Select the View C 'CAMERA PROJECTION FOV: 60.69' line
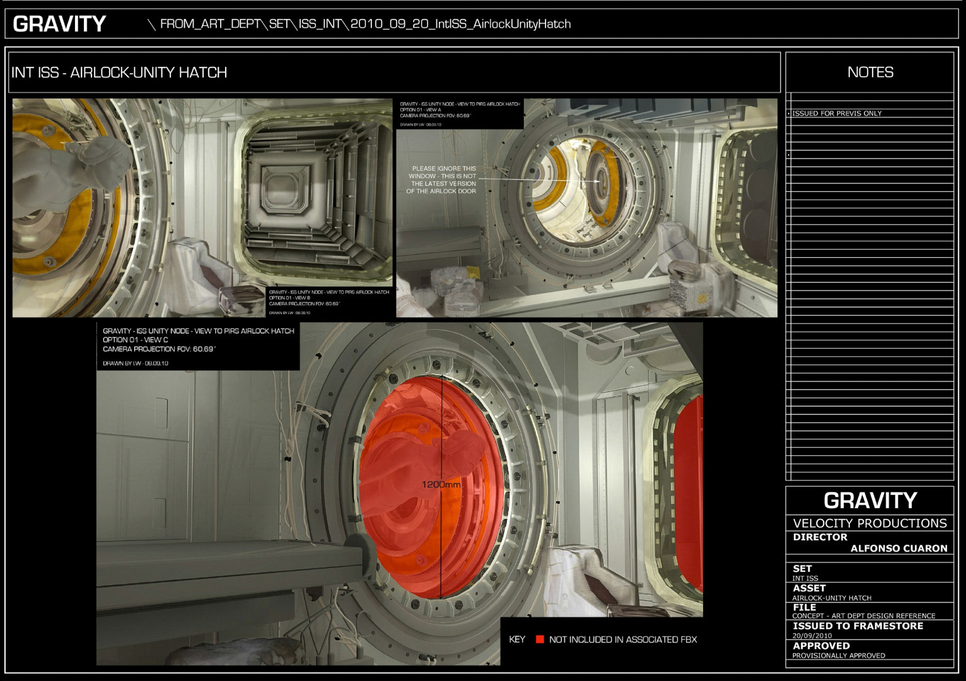The image size is (966, 681). (x=160, y=349)
